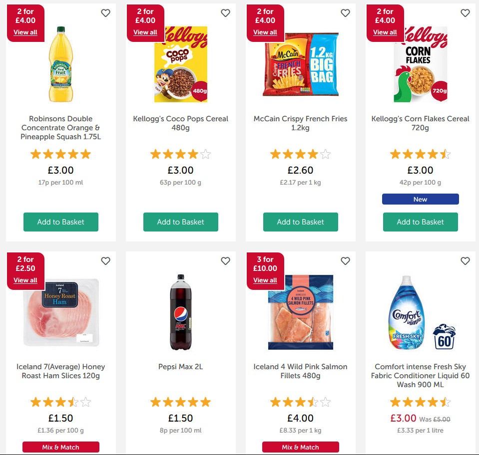The height and width of the screenshot is (455, 479).
Task: Click the fifth star on Robinsons rating
Action: (x=86, y=154)
